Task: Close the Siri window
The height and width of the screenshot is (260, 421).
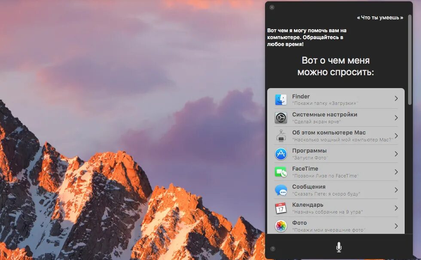Action: [x=272, y=7]
